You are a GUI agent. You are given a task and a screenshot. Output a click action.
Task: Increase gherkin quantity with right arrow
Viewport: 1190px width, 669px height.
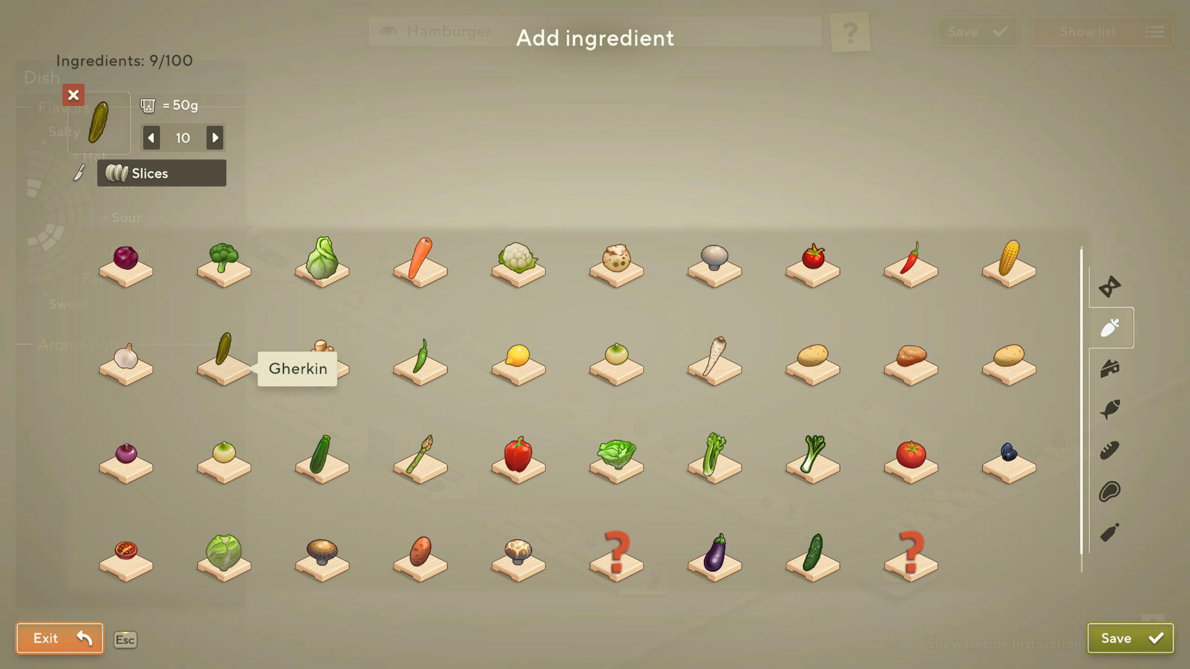(215, 138)
